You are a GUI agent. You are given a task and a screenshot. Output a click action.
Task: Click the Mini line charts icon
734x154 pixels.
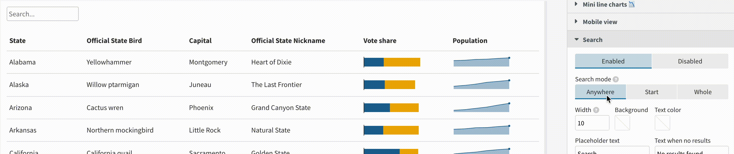click(632, 5)
